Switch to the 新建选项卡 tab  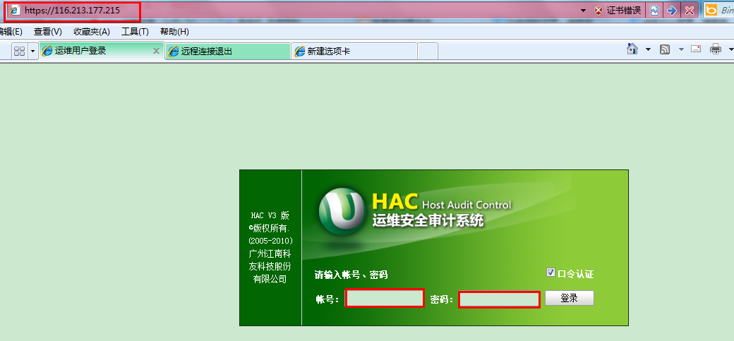click(354, 51)
